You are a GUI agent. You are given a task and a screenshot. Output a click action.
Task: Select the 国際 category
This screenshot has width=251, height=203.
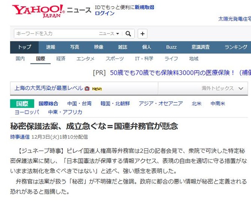click(41, 58)
